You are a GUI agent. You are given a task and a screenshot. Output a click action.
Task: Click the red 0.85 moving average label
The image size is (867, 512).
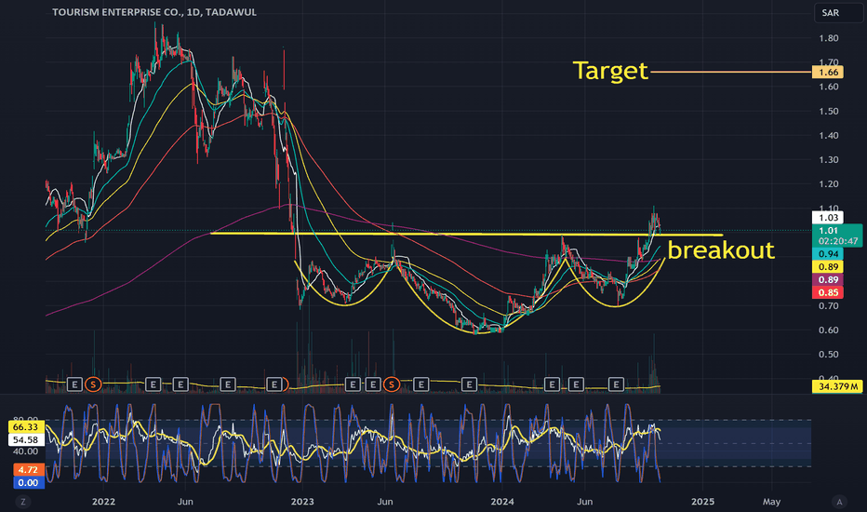pyautogui.click(x=828, y=292)
